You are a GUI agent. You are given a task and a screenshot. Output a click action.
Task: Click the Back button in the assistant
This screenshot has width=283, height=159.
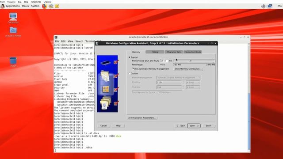pyautogui.click(x=181, y=125)
